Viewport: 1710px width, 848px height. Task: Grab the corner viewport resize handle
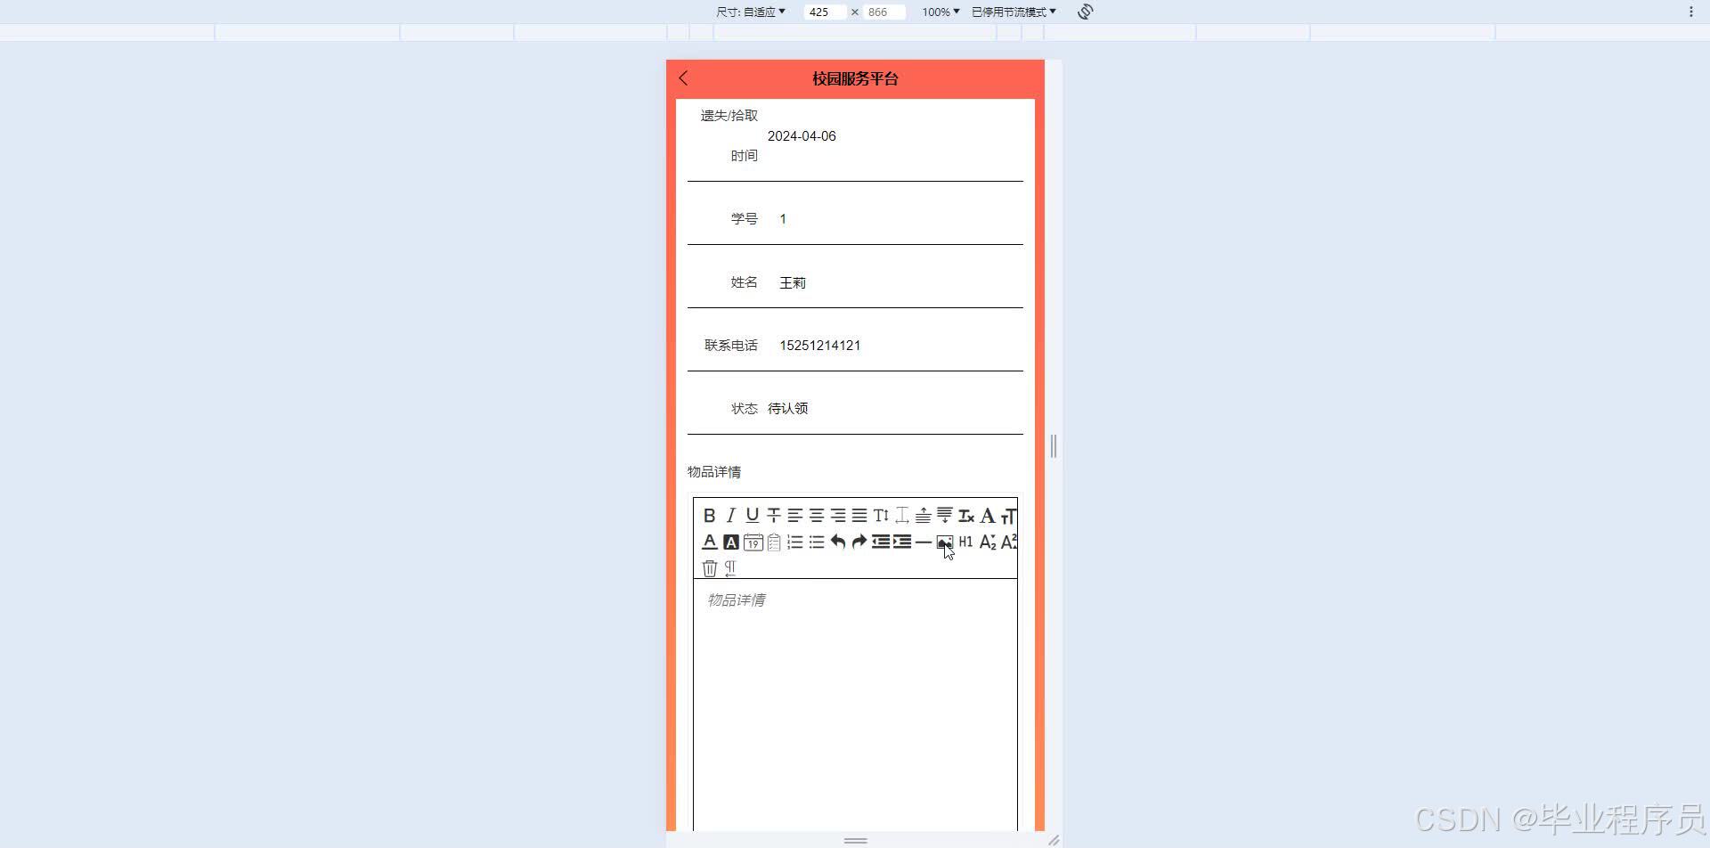(x=1054, y=840)
